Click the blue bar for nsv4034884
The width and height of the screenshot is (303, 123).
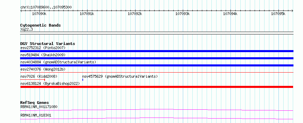pos(157,65)
